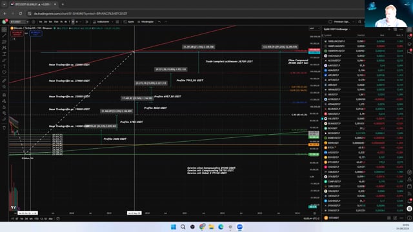
Task: Start Wiedergabe bar replay
Action: [x=145, y=22]
